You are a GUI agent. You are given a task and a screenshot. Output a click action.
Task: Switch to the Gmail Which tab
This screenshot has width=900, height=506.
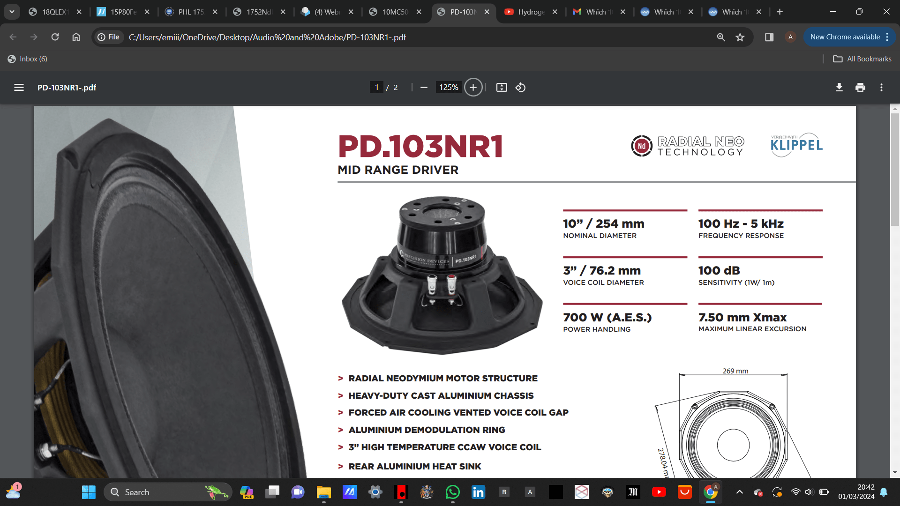(x=599, y=12)
